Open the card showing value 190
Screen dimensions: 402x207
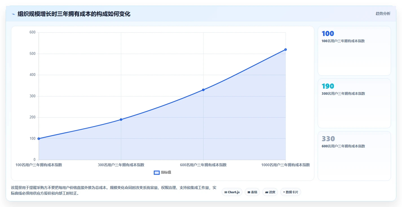pyautogui.click(x=354, y=103)
